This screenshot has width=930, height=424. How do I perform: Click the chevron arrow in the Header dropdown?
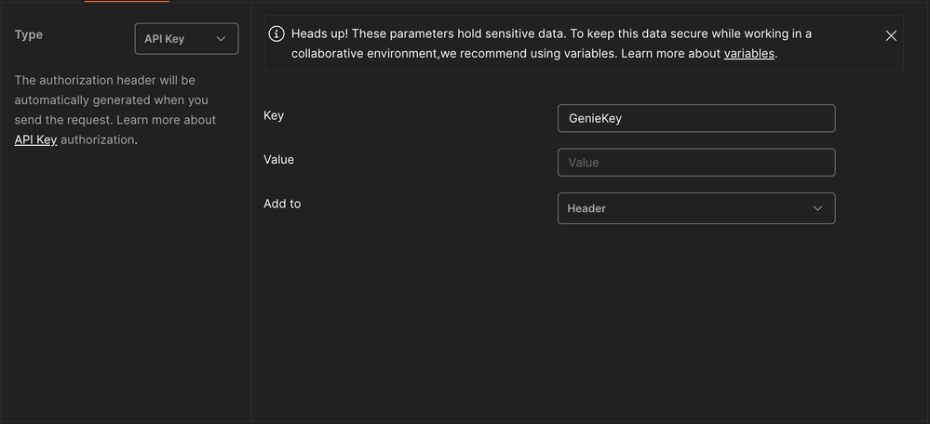click(x=818, y=208)
